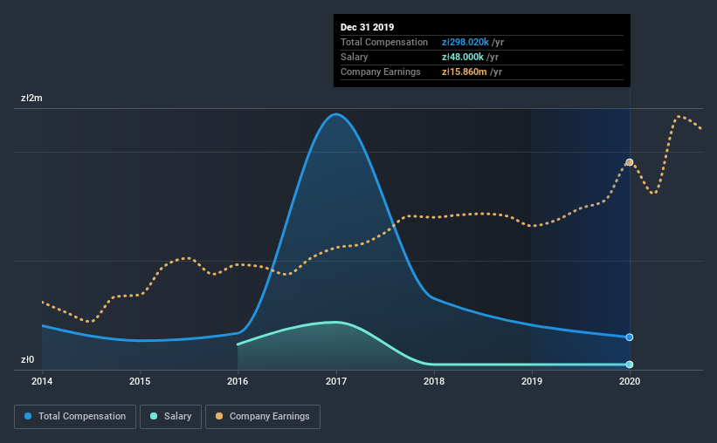Click the Salary row label in tooltip
The height and width of the screenshot is (443, 717).
354,57
